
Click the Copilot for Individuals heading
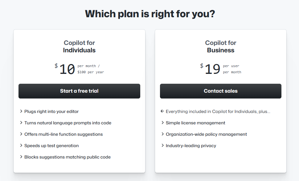pyautogui.click(x=79, y=46)
